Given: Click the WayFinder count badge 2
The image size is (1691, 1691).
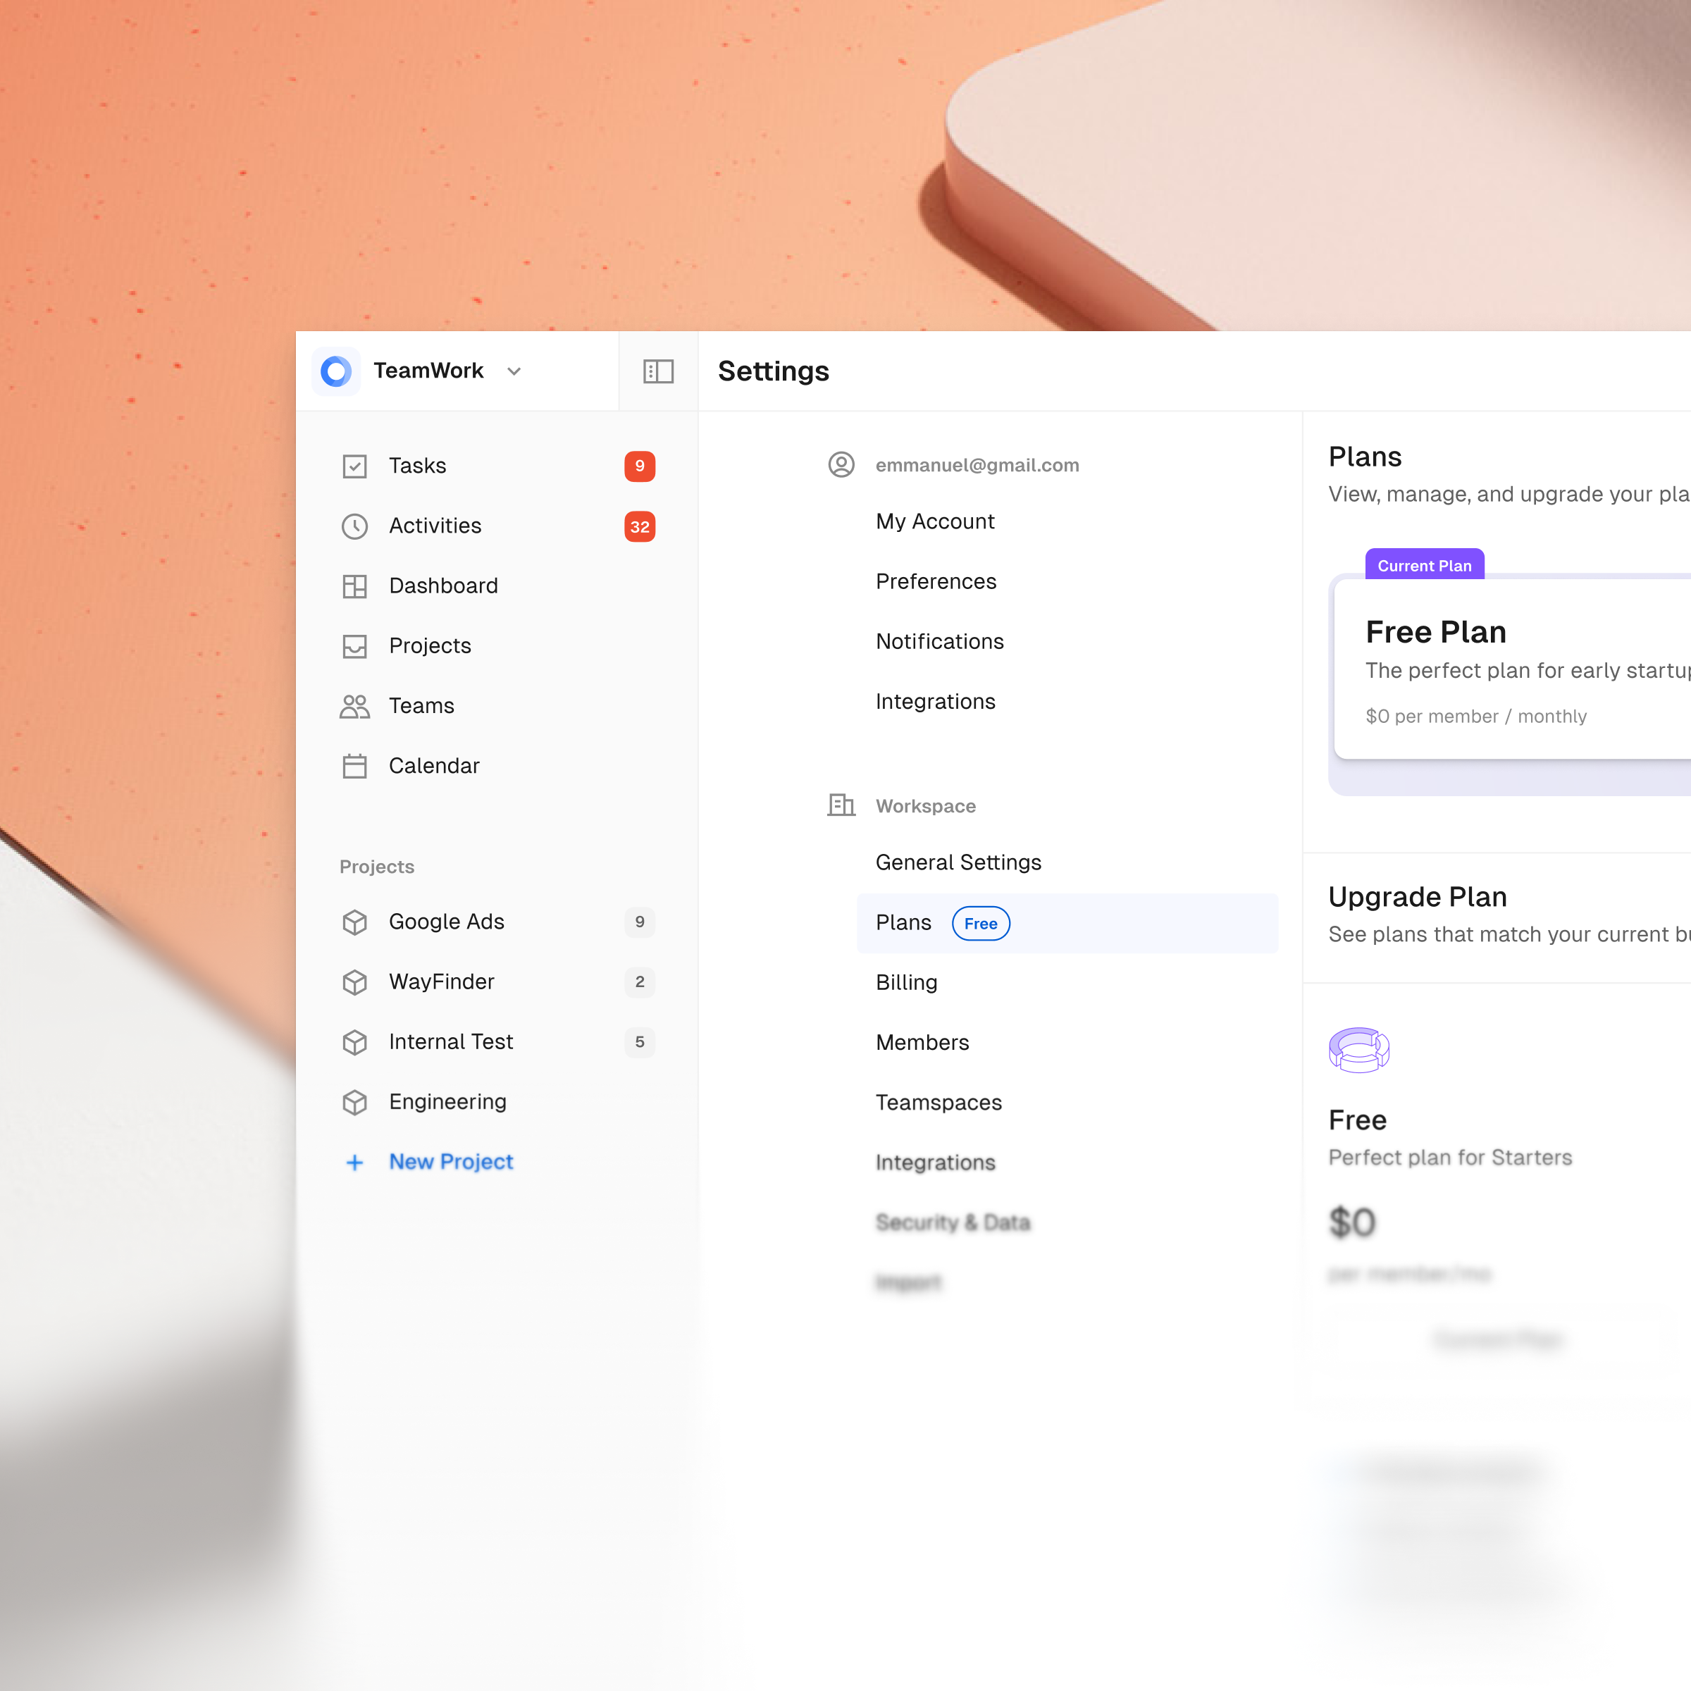Looking at the screenshot, I should pos(640,982).
